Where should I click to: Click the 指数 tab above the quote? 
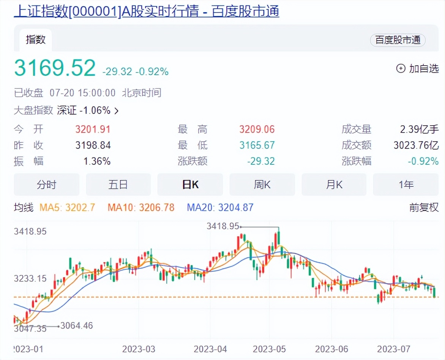point(35,39)
